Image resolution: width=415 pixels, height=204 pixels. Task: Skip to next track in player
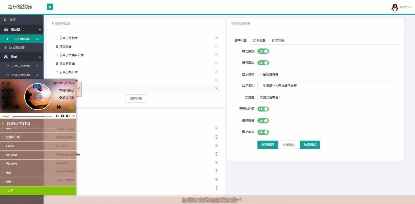pyautogui.click(x=59, y=107)
